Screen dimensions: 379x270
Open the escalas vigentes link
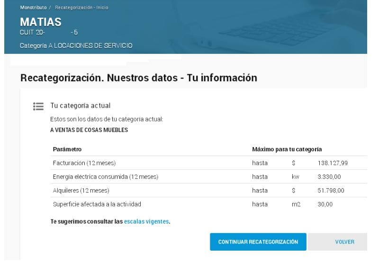pyautogui.click(x=146, y=221)
